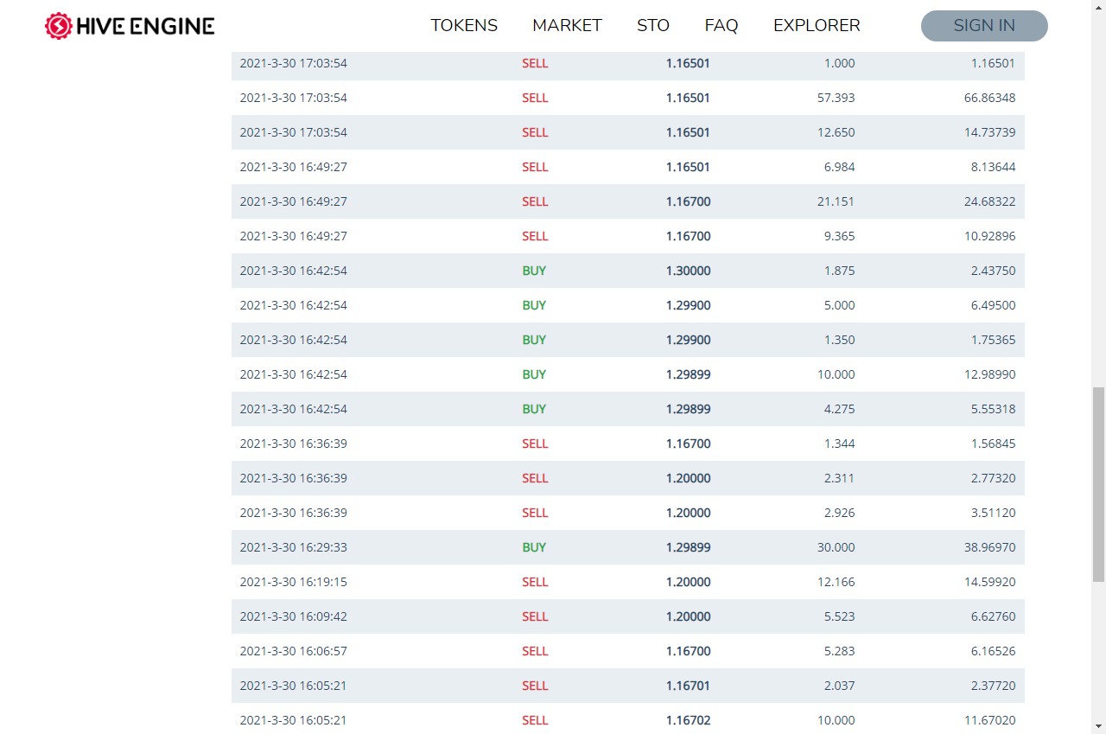The height and width of the screenshot is (734, 1106).
Task: Open the STO navigation link
Action: pyautogui.click(x=653, y=26)
